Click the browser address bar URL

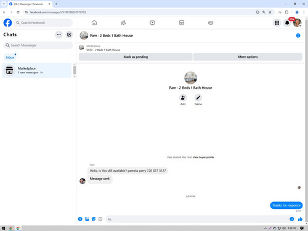58,12
